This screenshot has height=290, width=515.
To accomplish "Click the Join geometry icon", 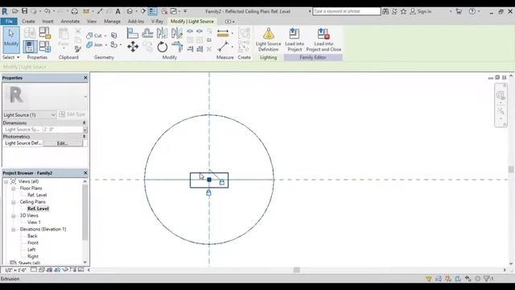I will pos(89,45).
